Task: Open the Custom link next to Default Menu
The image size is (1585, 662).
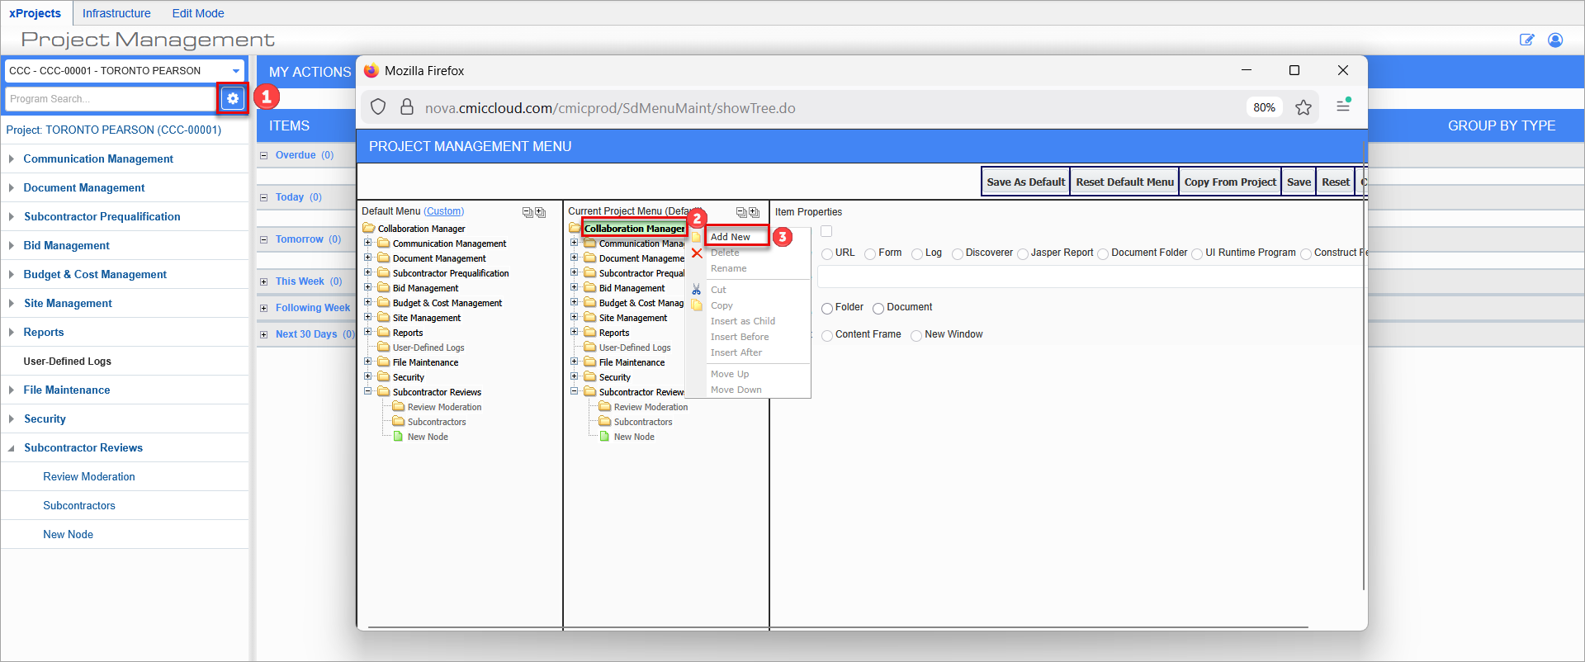Action: (444, 211)
